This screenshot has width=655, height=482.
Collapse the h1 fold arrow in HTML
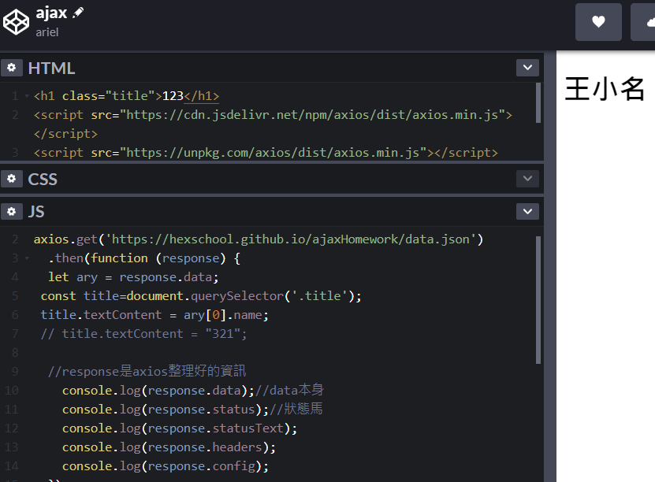click(27, 96)
